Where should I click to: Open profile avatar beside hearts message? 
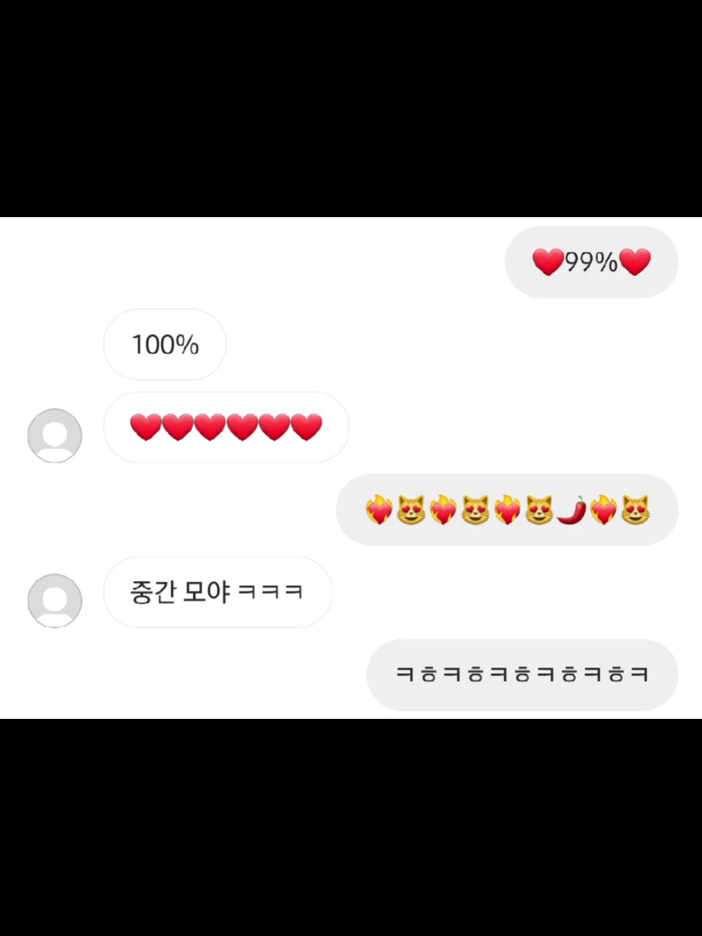coord(55,435)
